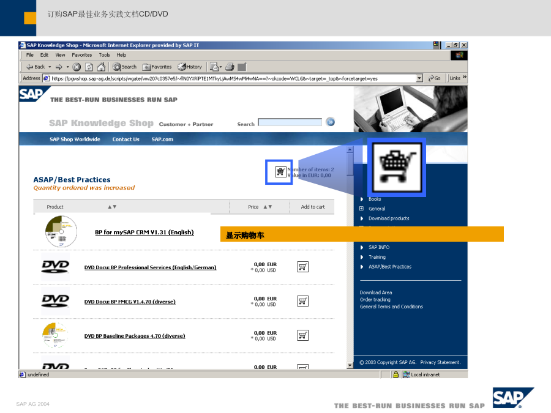This screenshot has height=413, width=551.
Task: Click the CRM CD disc thumbnail
Action: (61, 231)
